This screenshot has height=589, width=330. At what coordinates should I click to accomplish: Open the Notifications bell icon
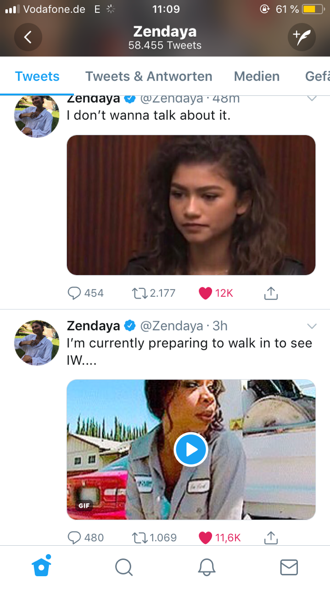(207, 567)
